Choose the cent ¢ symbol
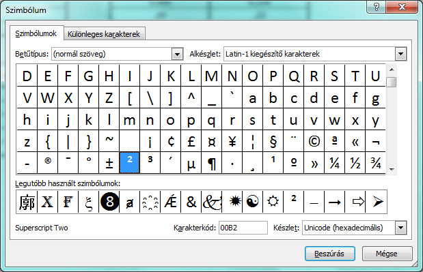423x272 pixels. coord(170,141)
